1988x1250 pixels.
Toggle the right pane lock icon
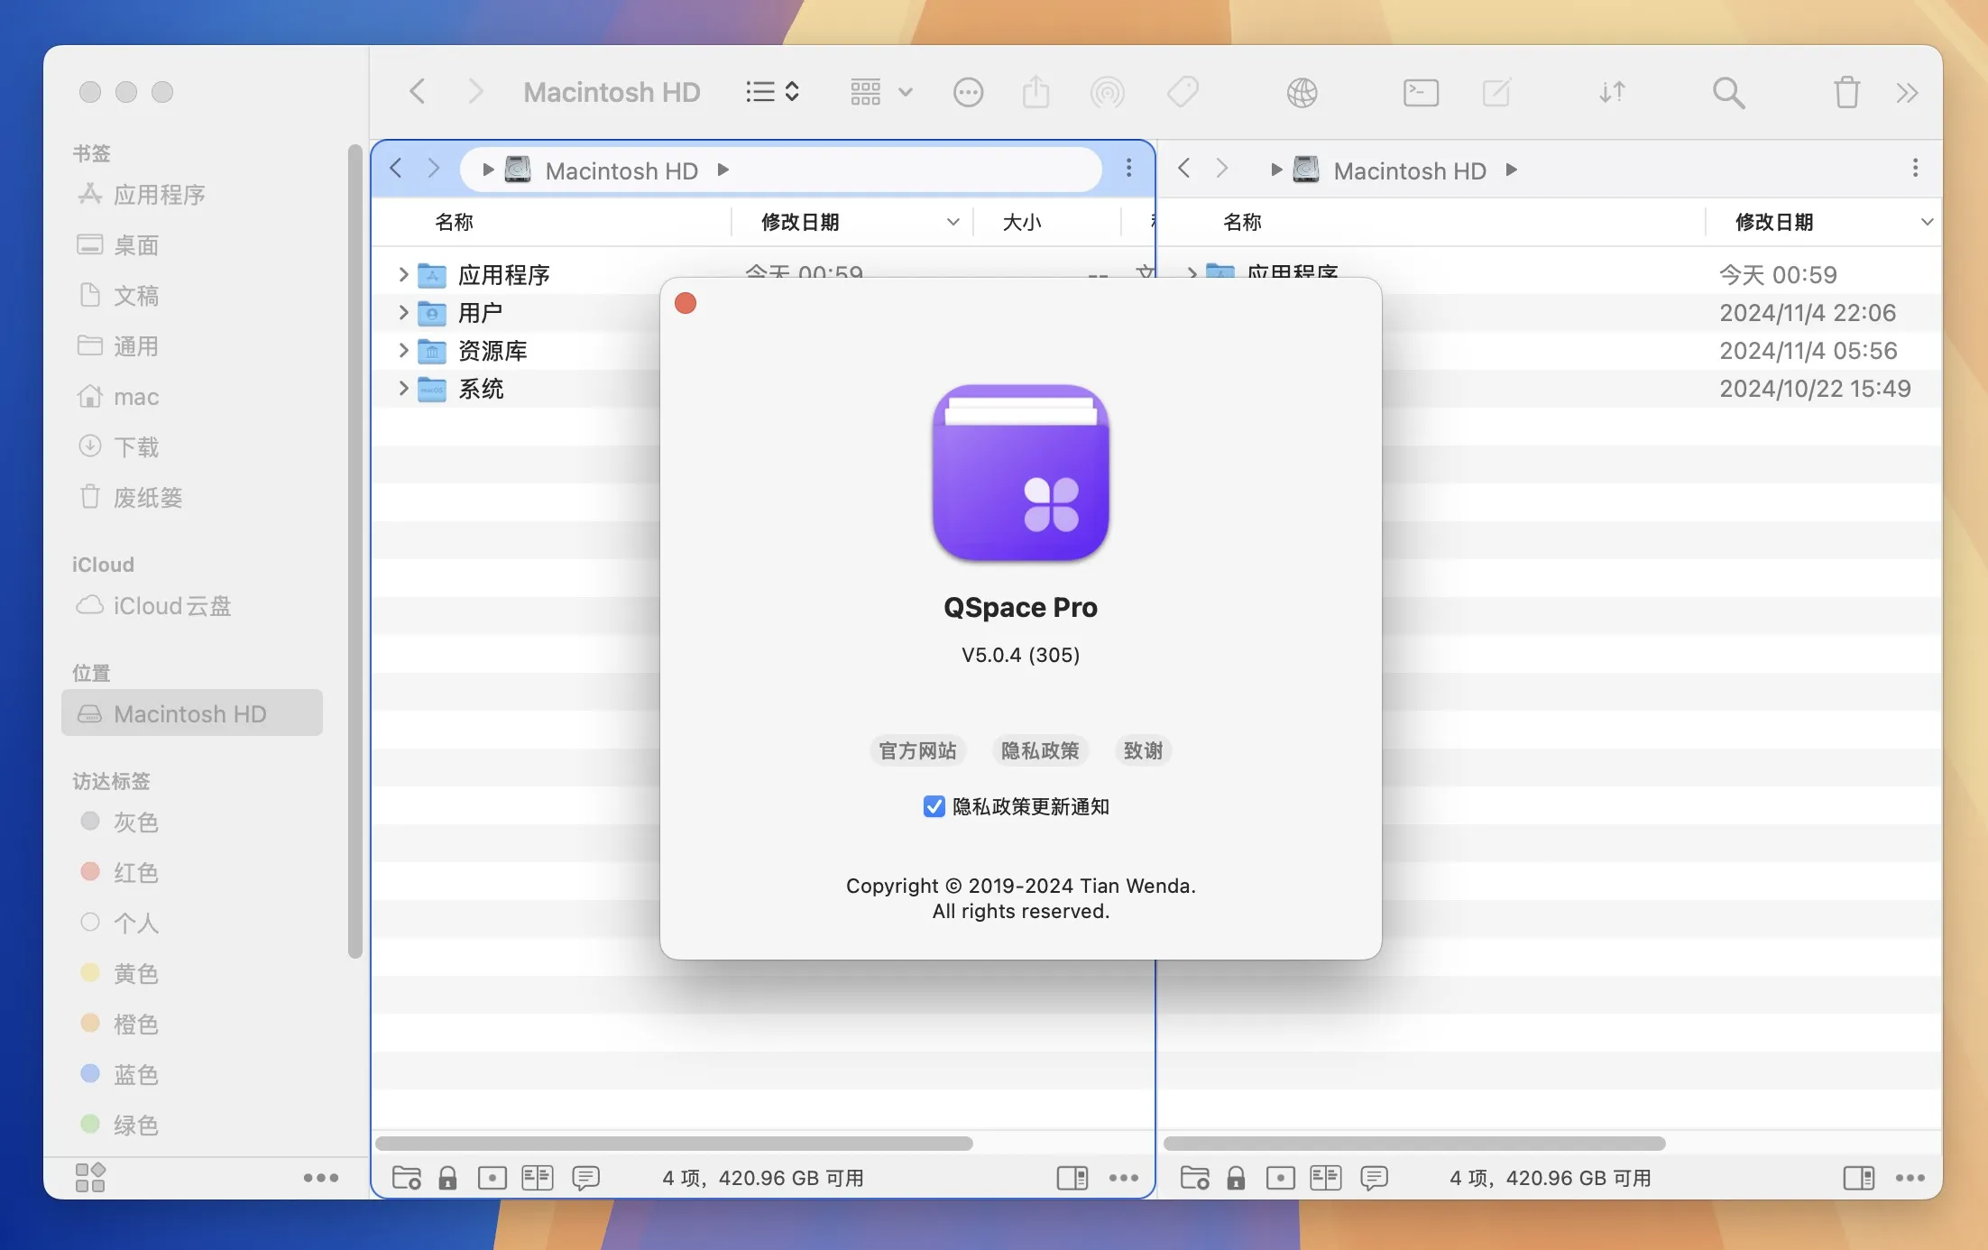coord(1236,1178)
